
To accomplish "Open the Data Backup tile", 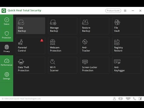I will coord(31,25).
